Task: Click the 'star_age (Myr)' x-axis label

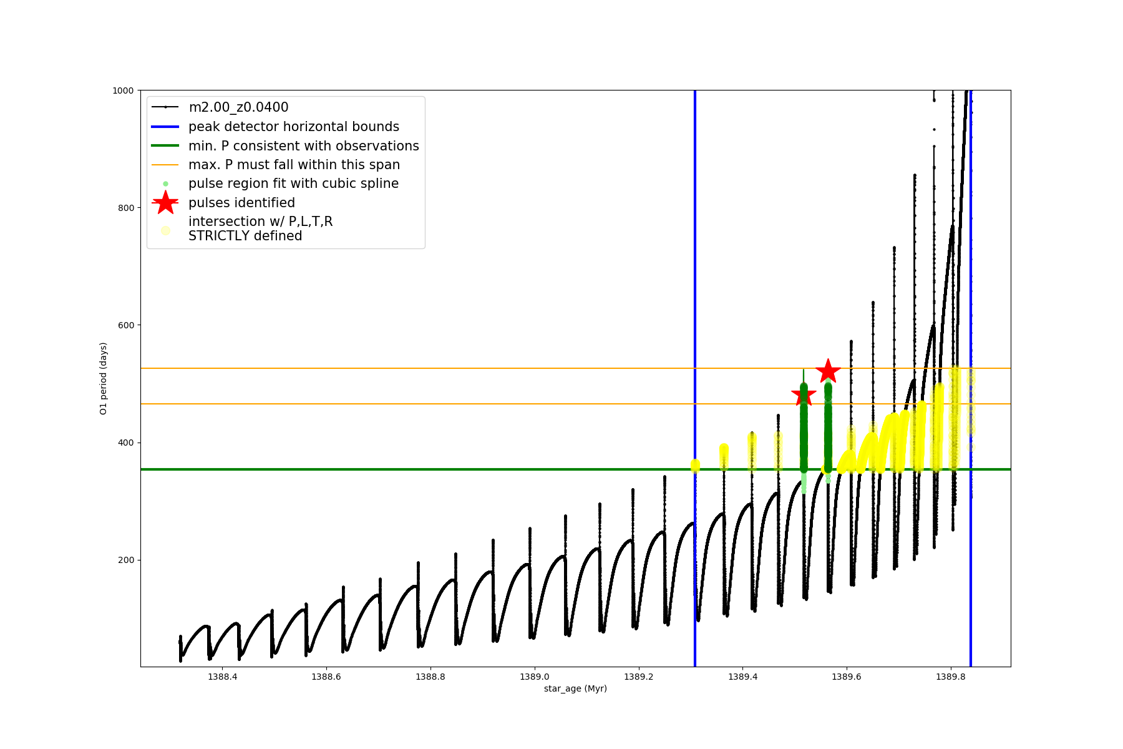Action: [x=575, y=688]
